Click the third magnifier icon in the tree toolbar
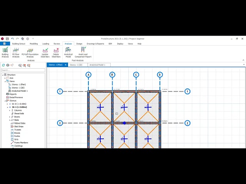246x184 pixels. [29, 66]
